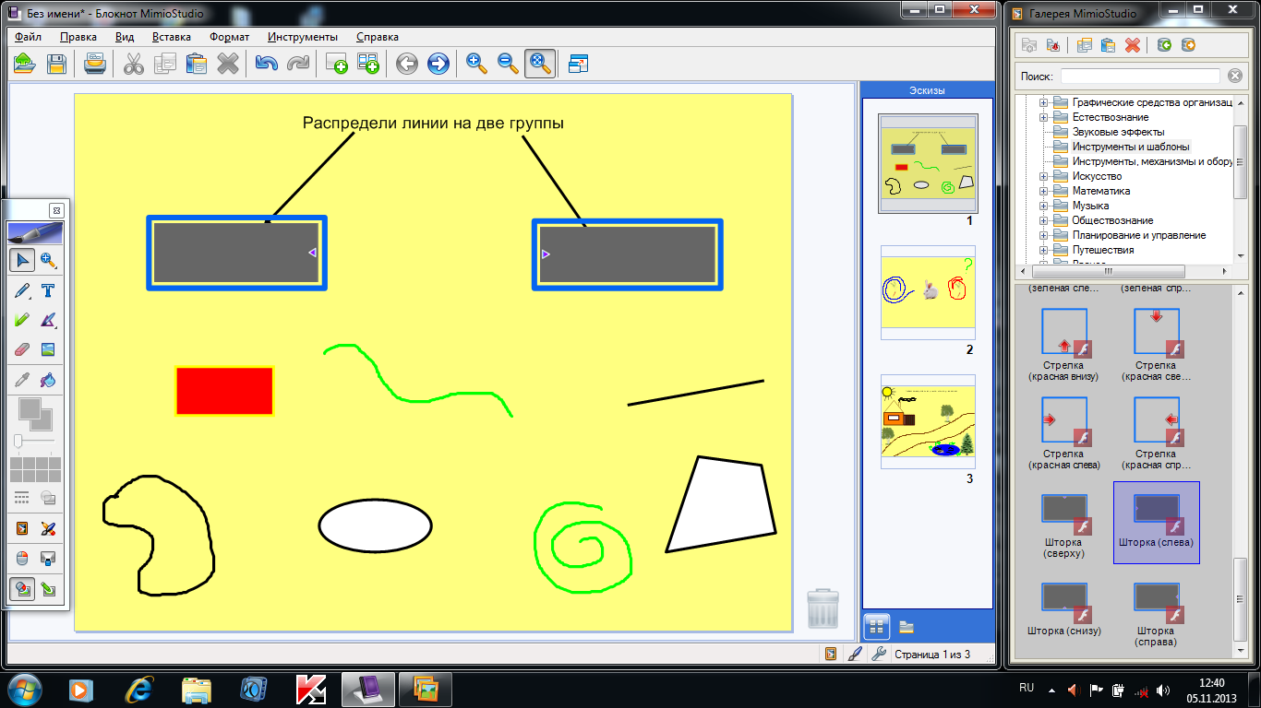Click the Zoom in magnifier icon
1261x708 pixels.
point(476,64)
